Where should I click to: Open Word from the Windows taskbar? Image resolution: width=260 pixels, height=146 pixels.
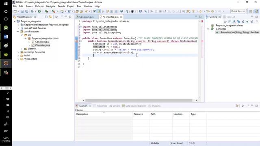pyautogui.click(x=6, y=36)
